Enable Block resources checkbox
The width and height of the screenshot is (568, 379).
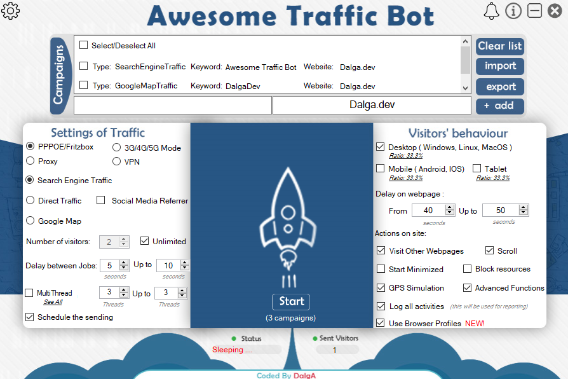click(467, 269)
